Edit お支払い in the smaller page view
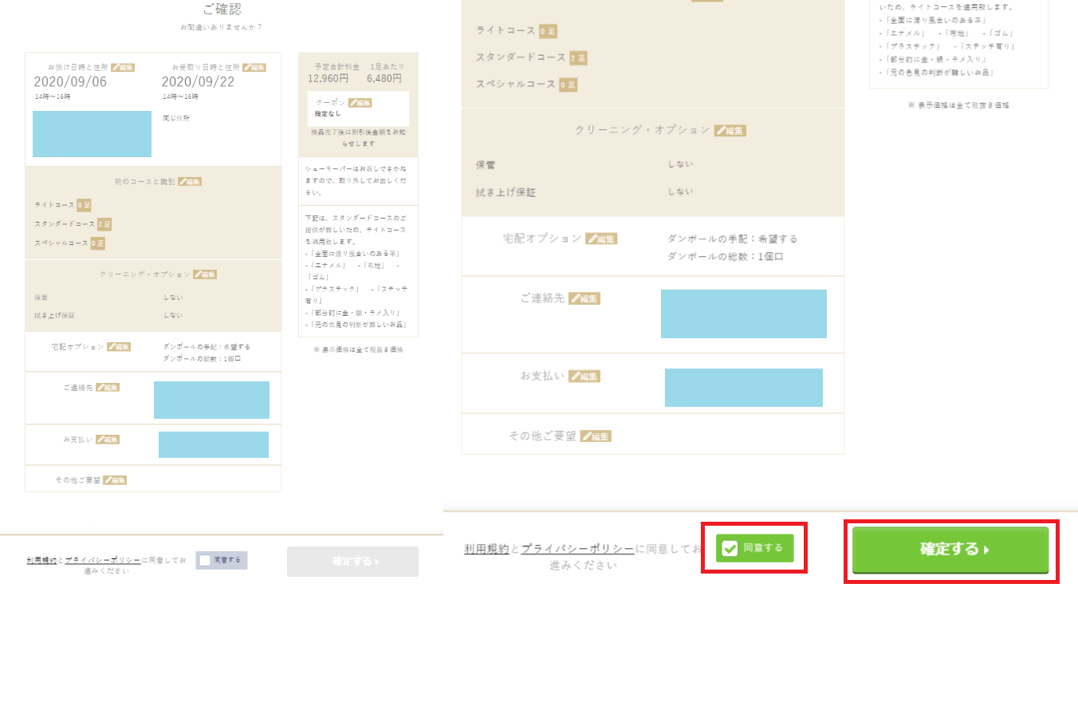The image size is (1078, 702). [x=108, y=440]
